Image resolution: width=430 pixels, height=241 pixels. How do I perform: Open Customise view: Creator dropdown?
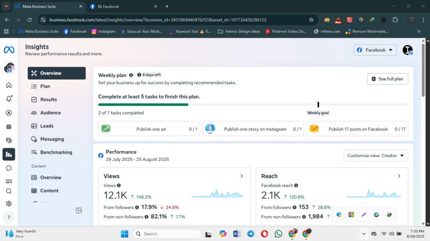click(x=376, y=155)
